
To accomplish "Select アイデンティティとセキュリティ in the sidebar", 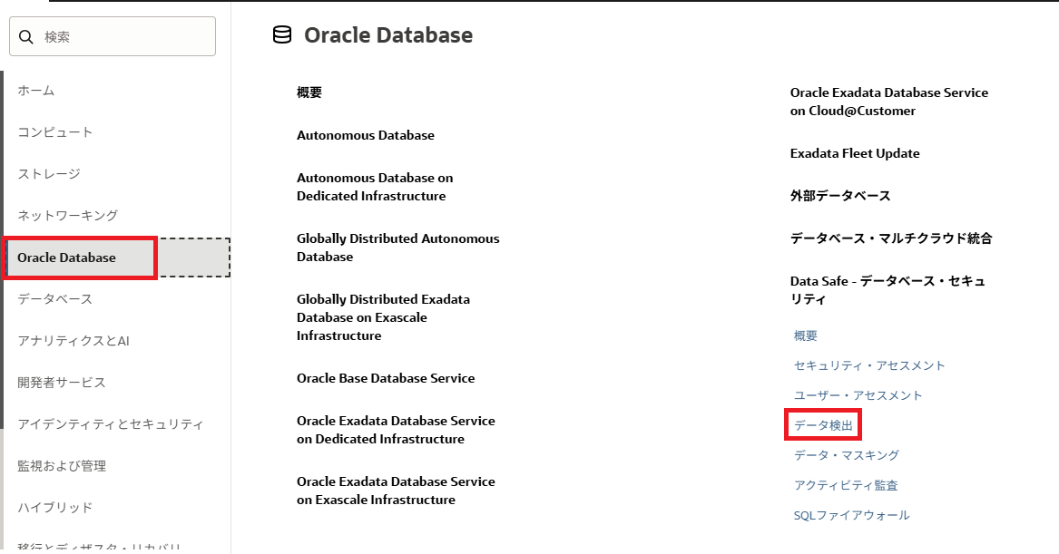I will [110, 424].
